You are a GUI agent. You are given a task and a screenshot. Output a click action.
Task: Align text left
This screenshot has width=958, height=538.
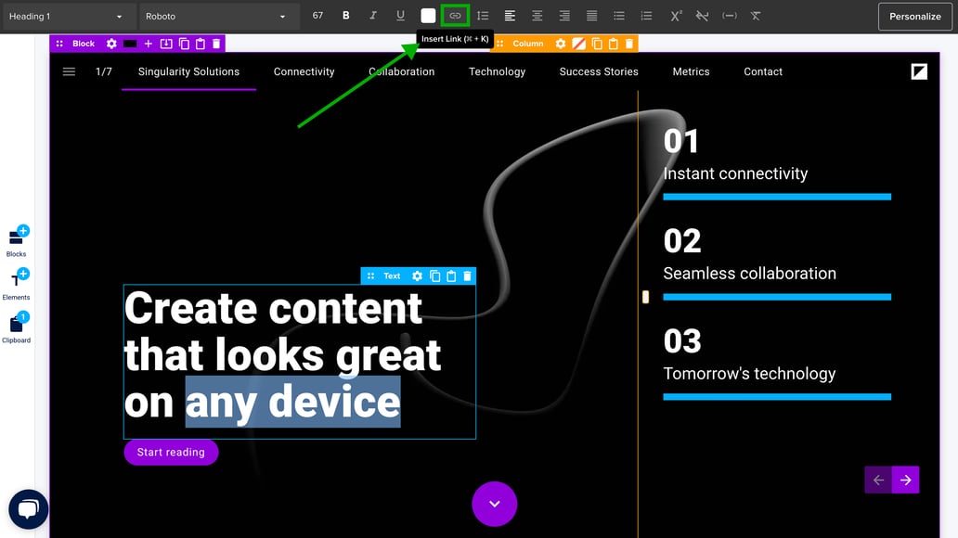[x=510, y=16]
